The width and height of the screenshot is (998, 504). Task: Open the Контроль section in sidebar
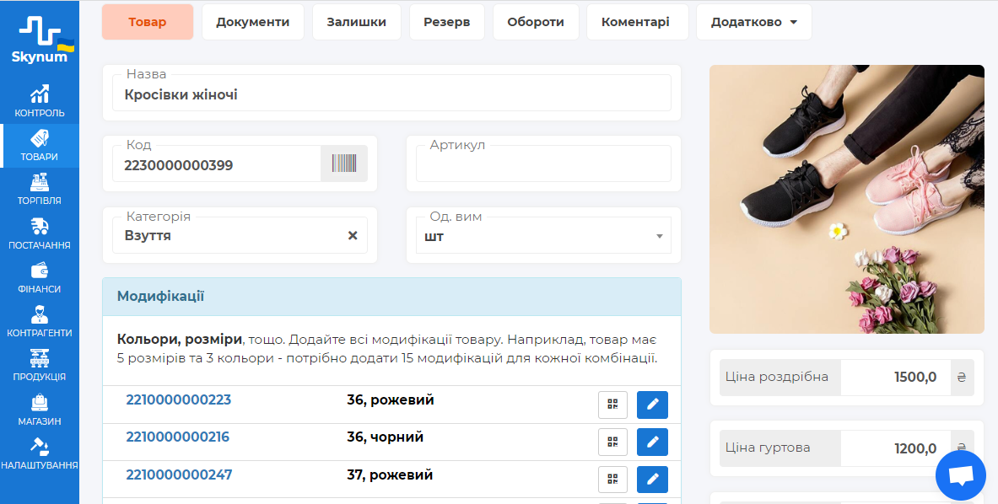point(40,102)
